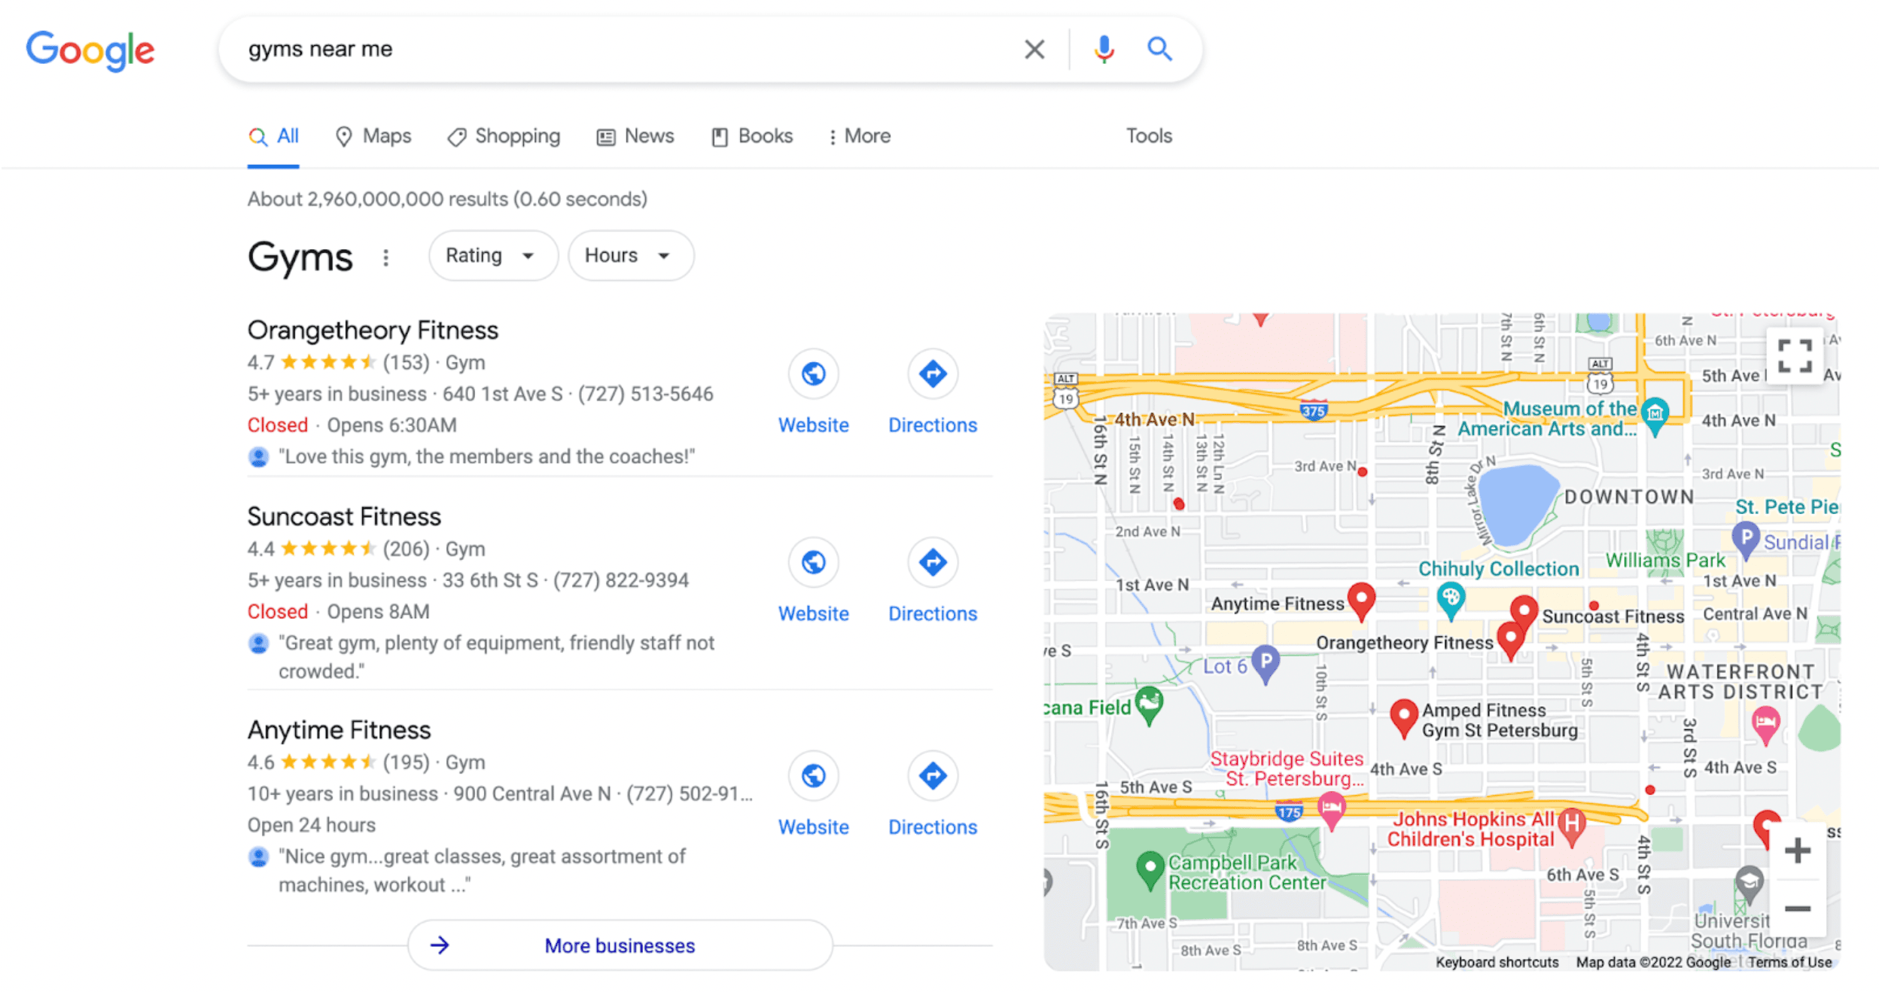Get directions to Suncoast Fitness
The width and height of the screenshot is (1879, 992).
point(932,561)
